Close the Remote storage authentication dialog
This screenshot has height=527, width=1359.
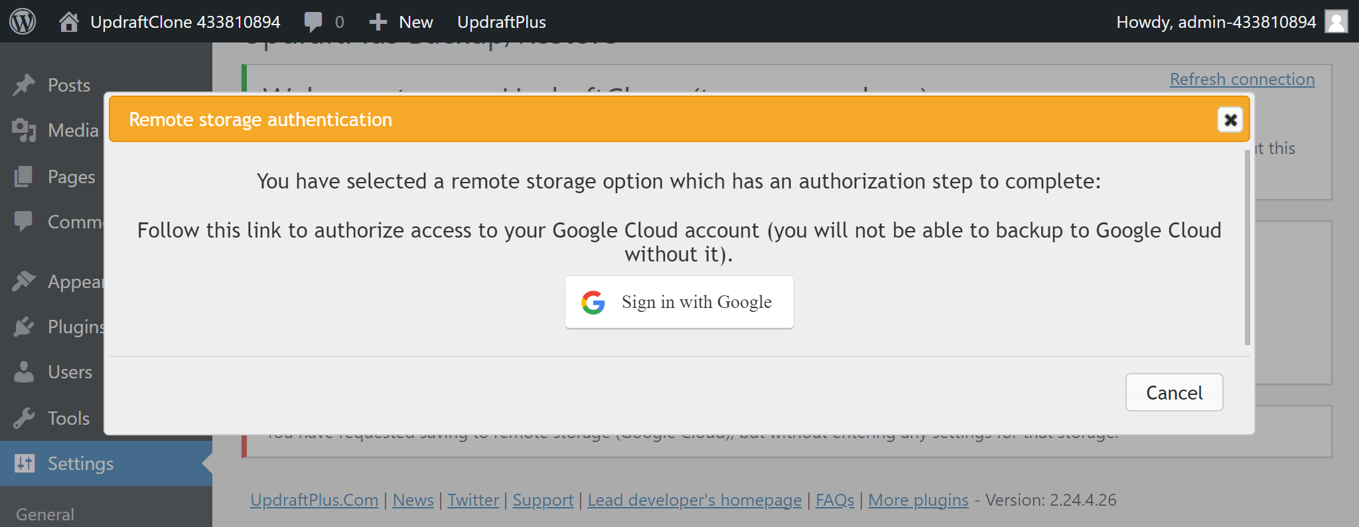[1230, 119]
